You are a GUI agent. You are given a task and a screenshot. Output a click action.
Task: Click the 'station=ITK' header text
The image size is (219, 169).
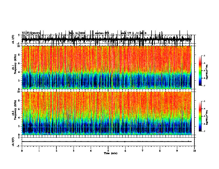pos(102,33)
